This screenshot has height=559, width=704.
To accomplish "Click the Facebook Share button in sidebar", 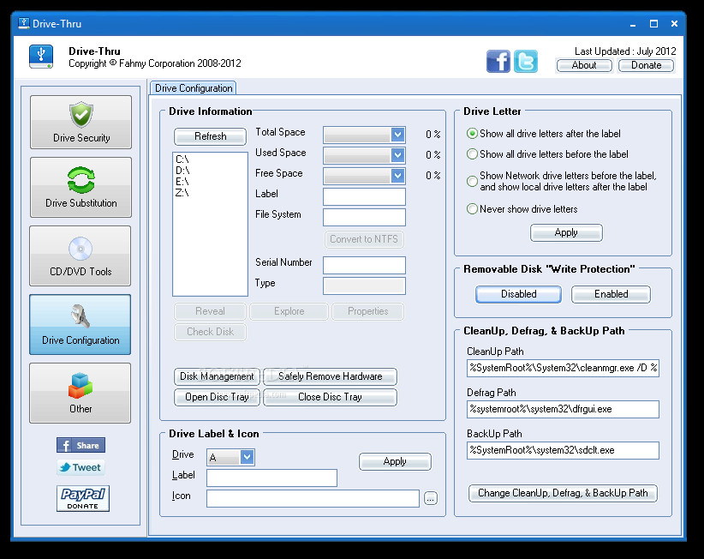I will [81, 445].
